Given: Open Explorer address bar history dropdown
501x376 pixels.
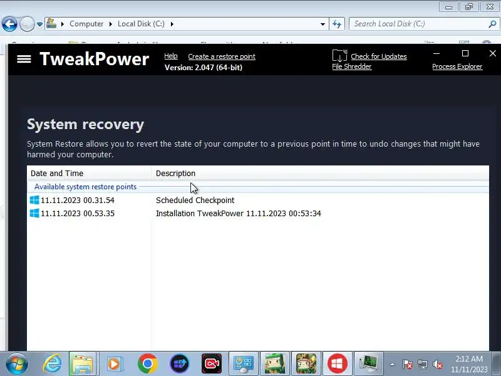Looking at the screenshot, I should (x=323, y=24).
